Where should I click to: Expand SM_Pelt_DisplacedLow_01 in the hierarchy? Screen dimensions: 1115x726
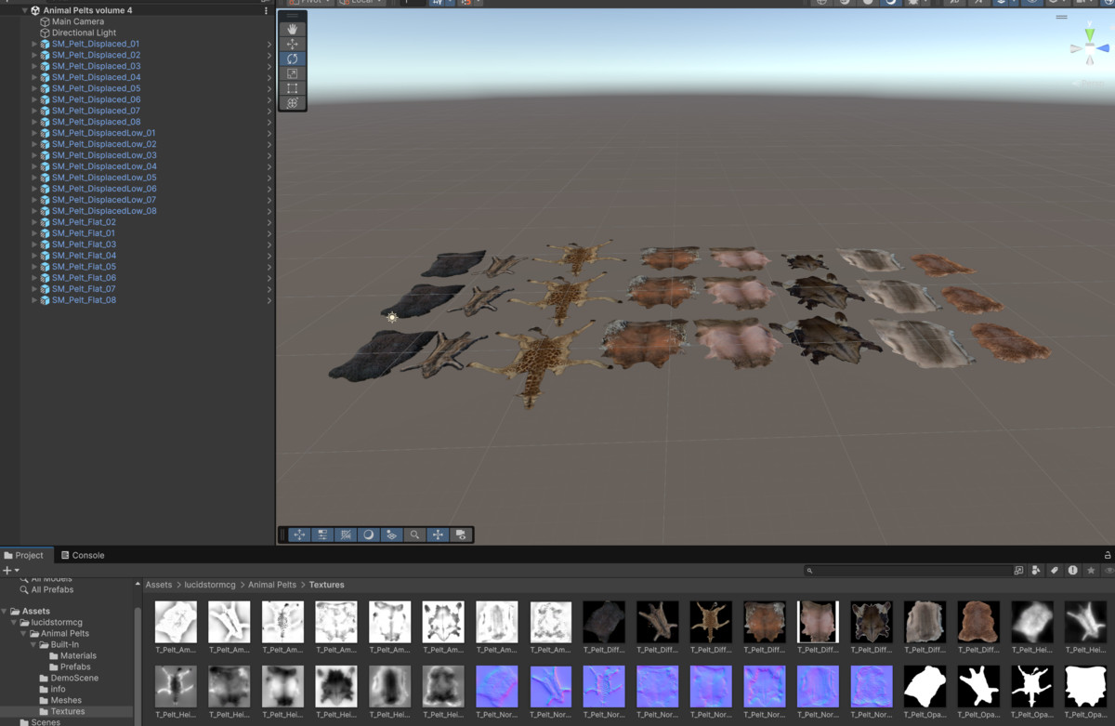coord(34,133)
